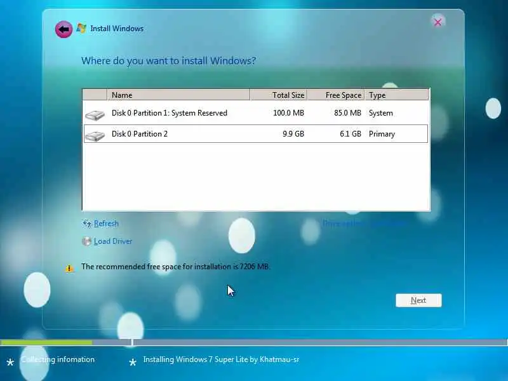
Task: Proceed with the Next button
Action: coord(418,300)
